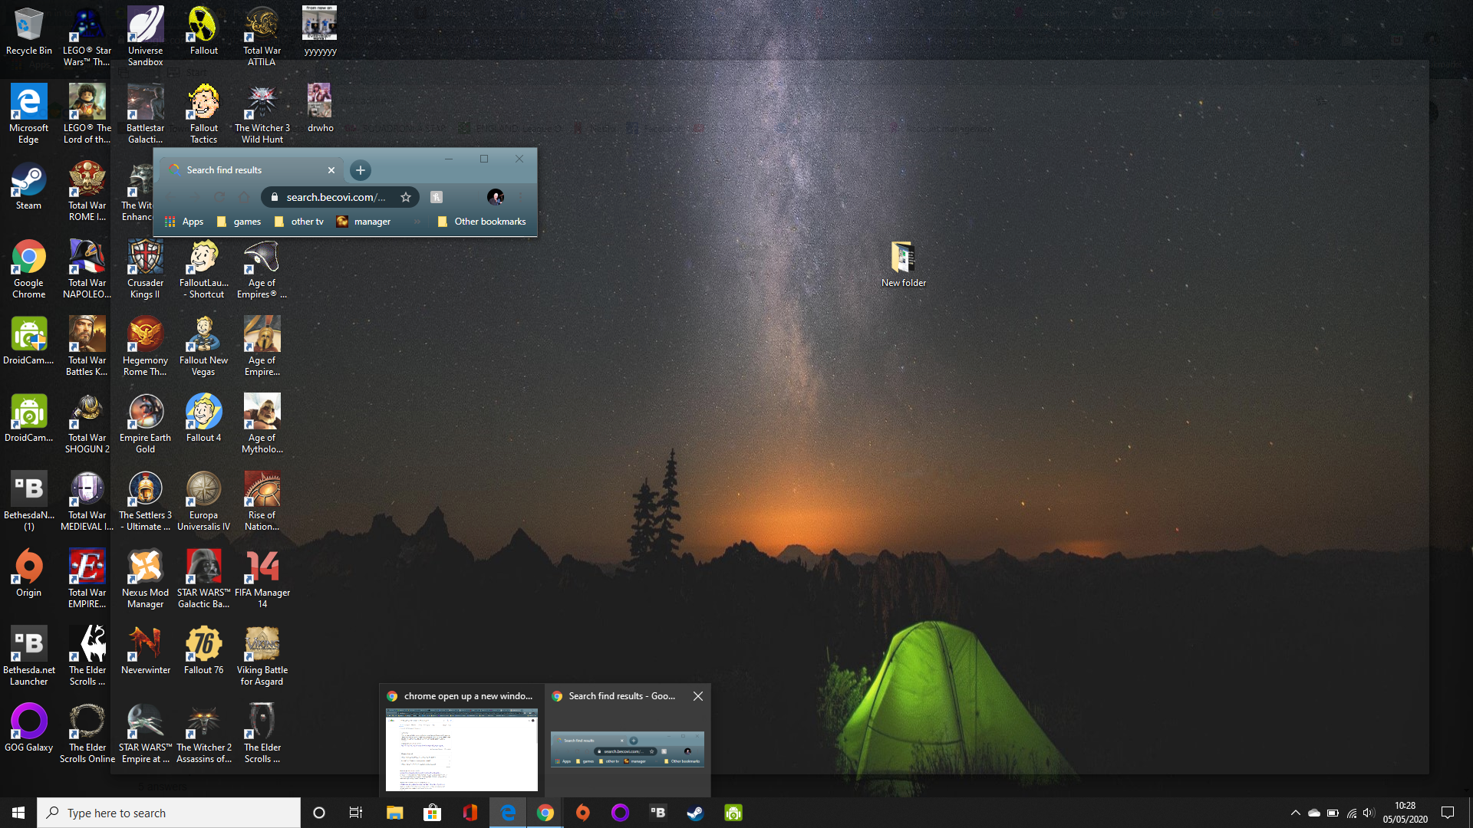Image resolution: width=1473 pixels, height=828 pixels.
Task: Click the Honey extension icon
Action: pos(437,197)
